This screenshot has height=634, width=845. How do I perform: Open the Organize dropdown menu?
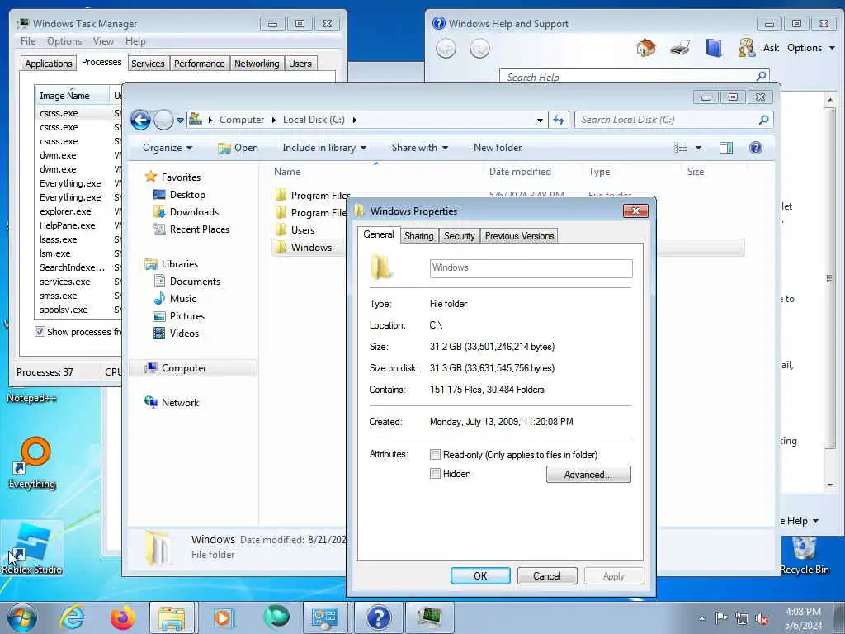167,148
